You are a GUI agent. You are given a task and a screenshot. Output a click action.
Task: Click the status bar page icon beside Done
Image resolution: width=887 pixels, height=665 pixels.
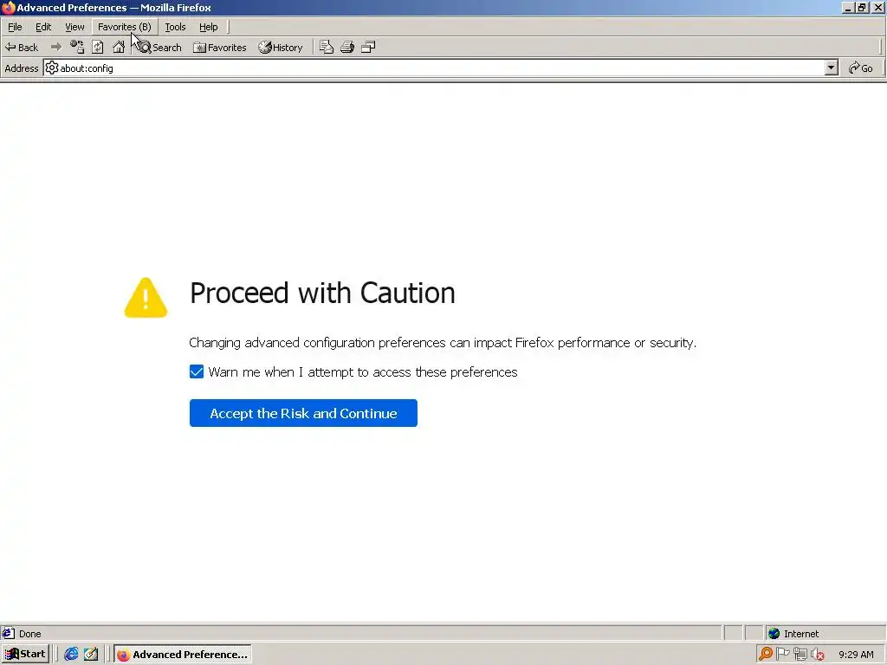point(8,633)
